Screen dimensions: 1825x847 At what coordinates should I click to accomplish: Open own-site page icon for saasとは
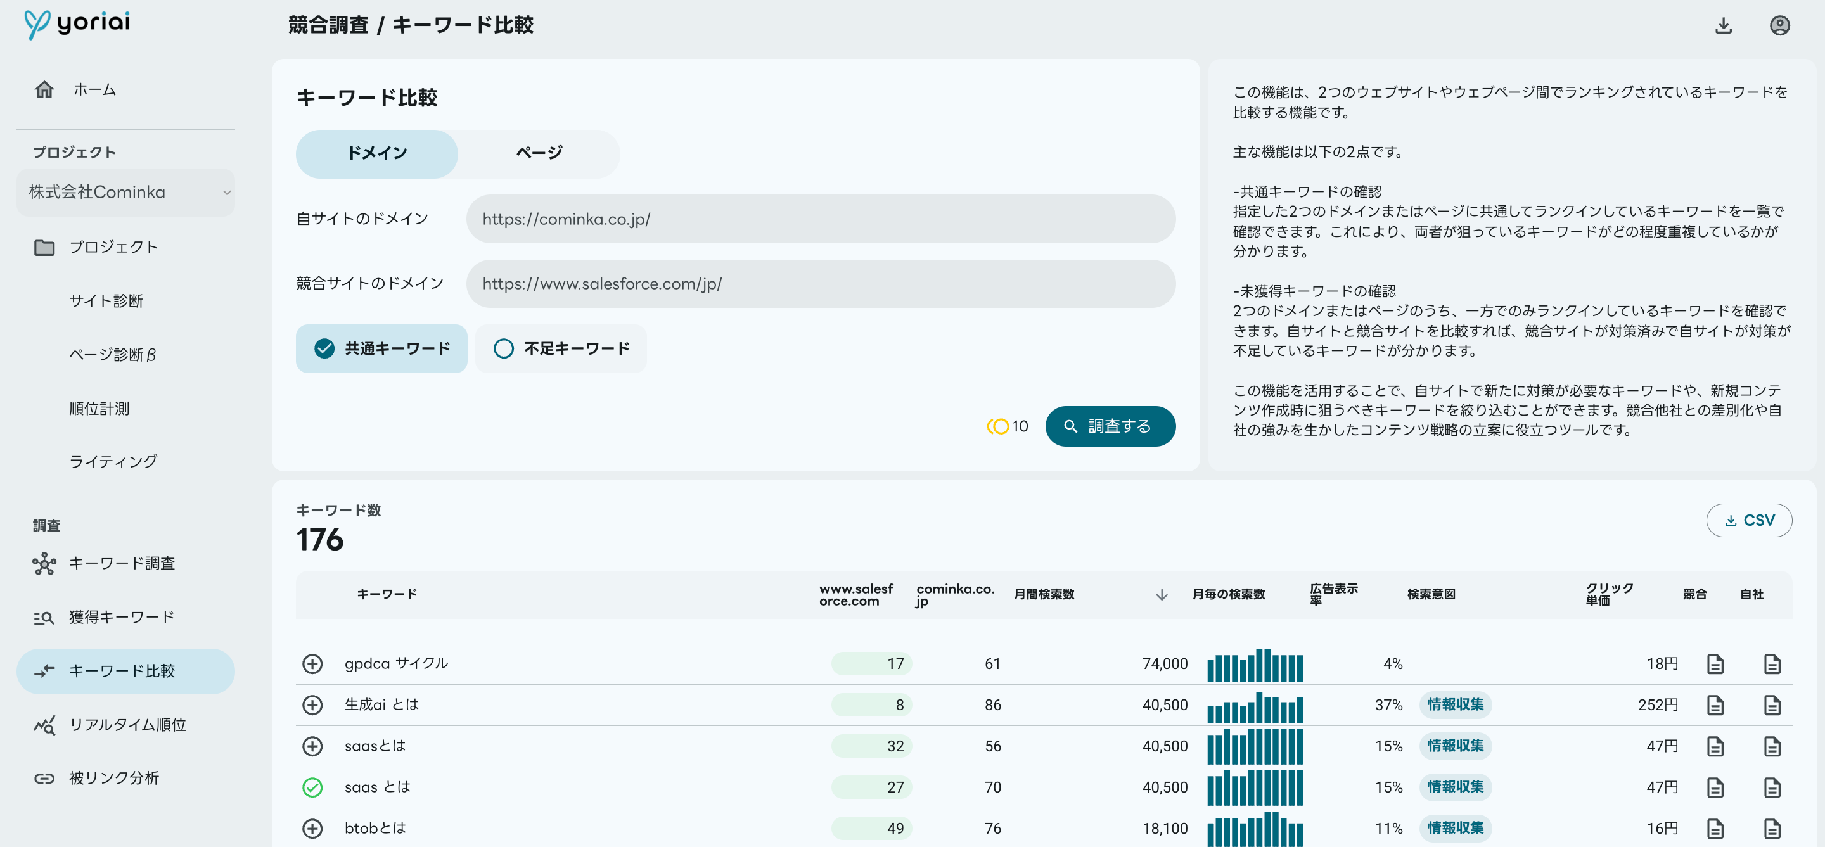point(1772,746)
